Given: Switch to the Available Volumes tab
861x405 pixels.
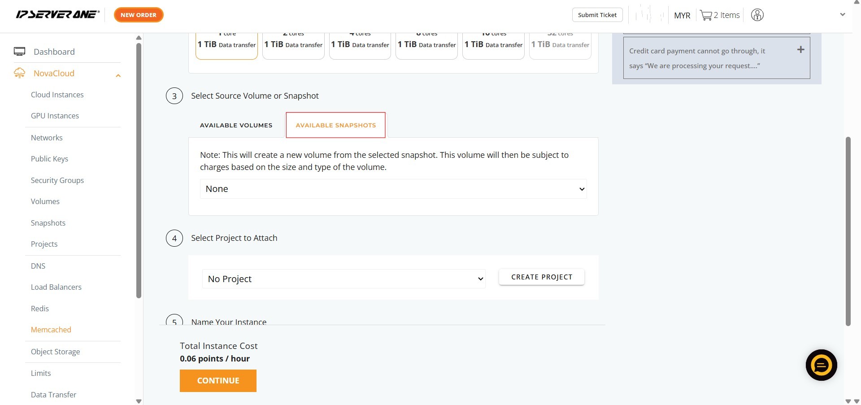Looking at the screenshot, I should (236, 125).
